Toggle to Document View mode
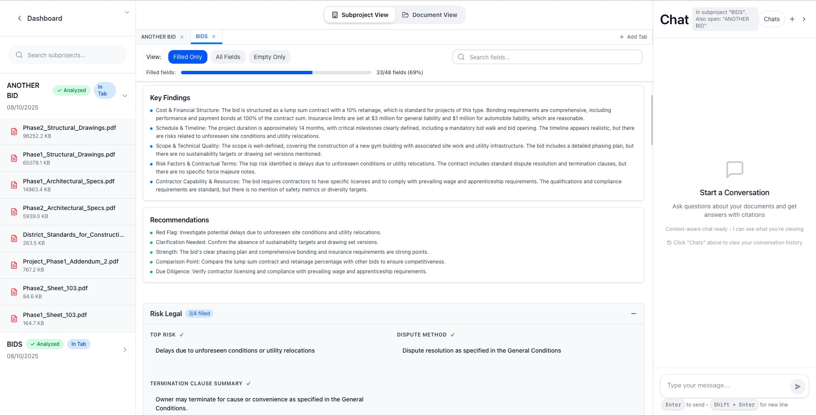Viewport: 816px width, 415px height. [x=430, y=14]
